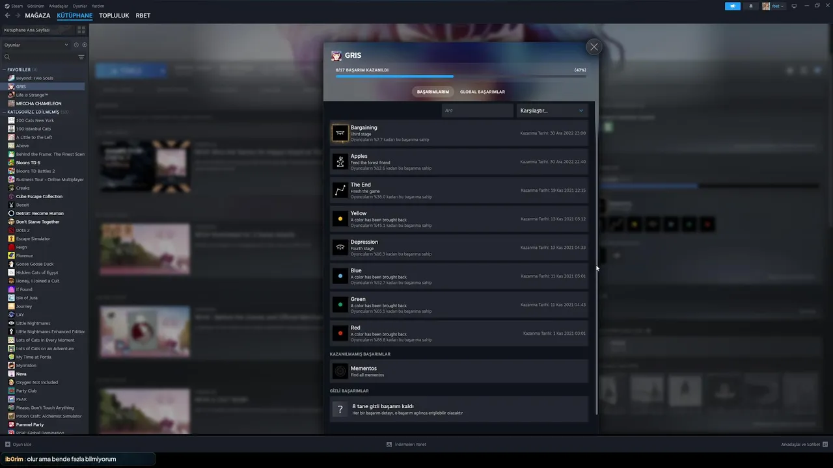
Task: Click the achievement progress bar
Action: 461,77
